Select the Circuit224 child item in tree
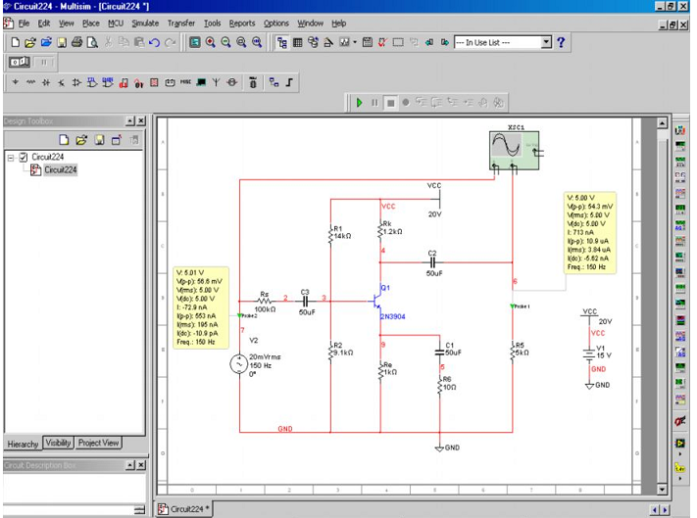The image size is (697, 518). click(x=59, y=169)
